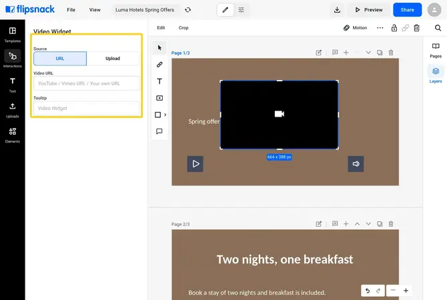This screenshot has width=447, height=300.
Task: Toggle the lock for selected element
Action: coord(394,27)
